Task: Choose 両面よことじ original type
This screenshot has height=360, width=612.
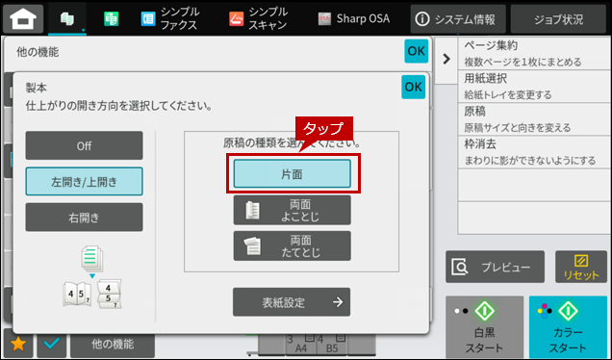Action: [x=292, y=211]
